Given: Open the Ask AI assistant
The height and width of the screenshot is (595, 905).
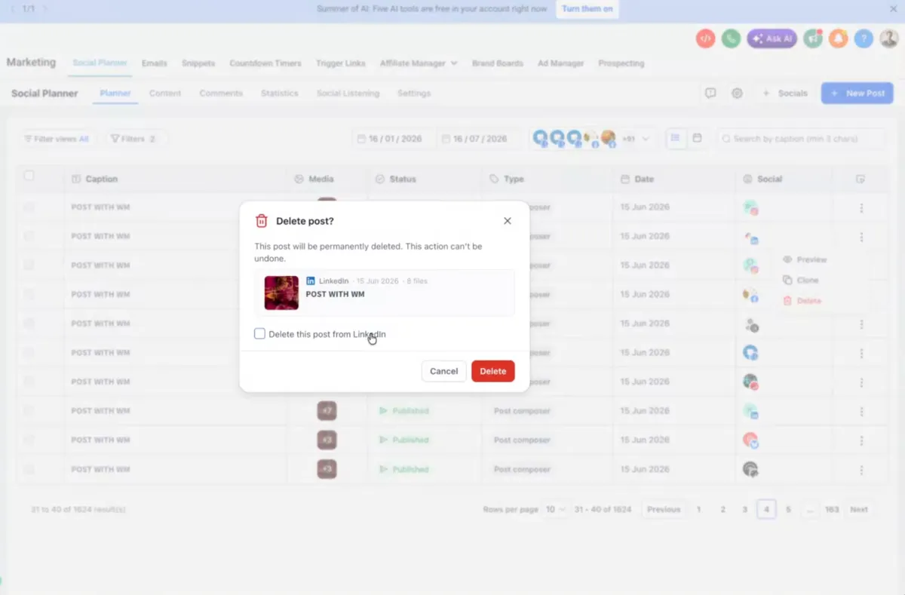Looking at the screenshot, I should 772,38.
